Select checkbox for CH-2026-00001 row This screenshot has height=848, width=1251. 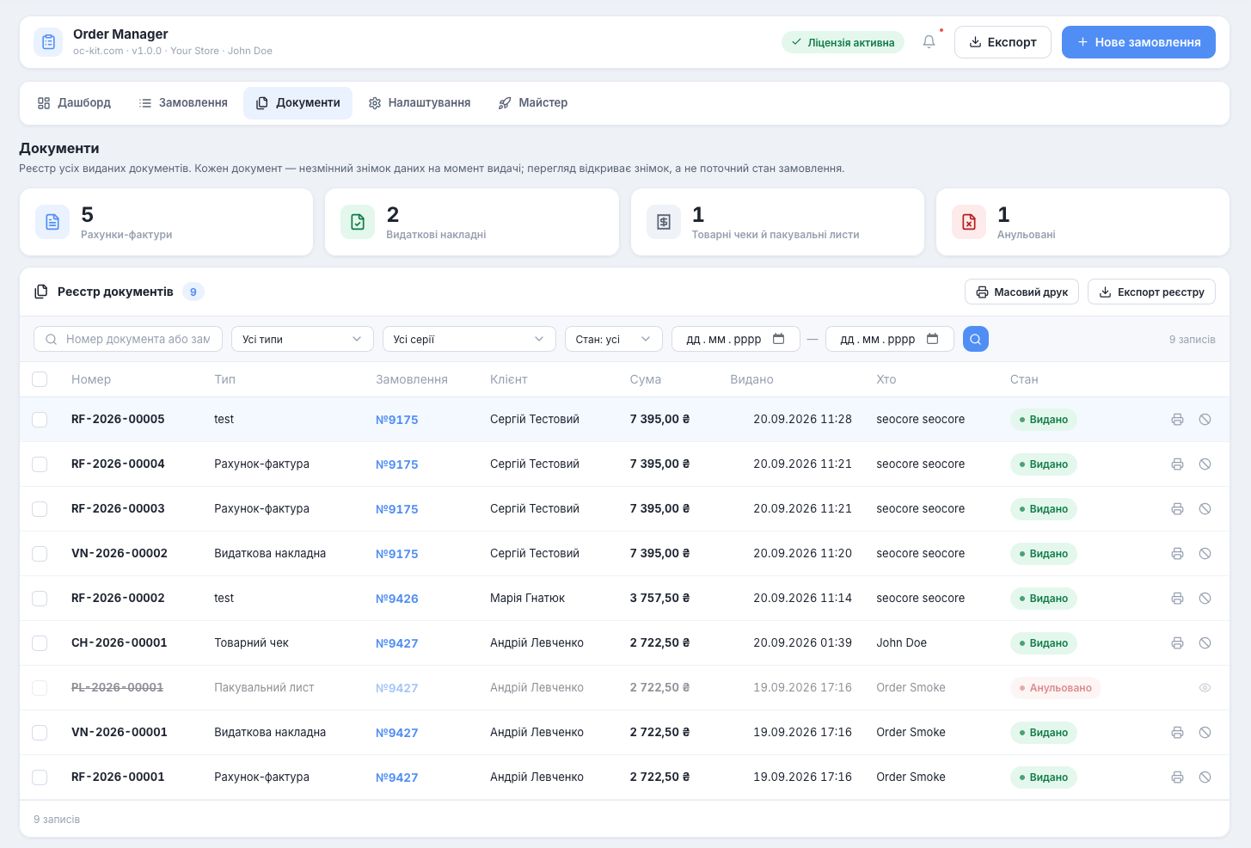click(x=40, y=643)
